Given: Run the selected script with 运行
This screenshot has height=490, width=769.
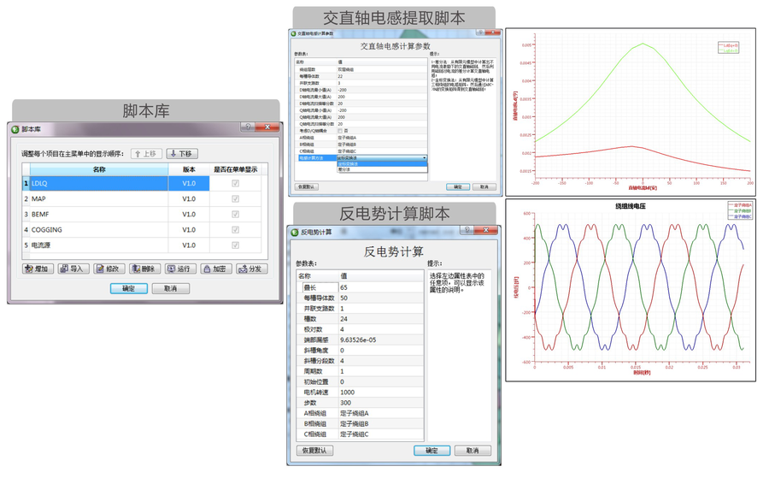Looking at the screenshot, I should (x=180, y=269).
